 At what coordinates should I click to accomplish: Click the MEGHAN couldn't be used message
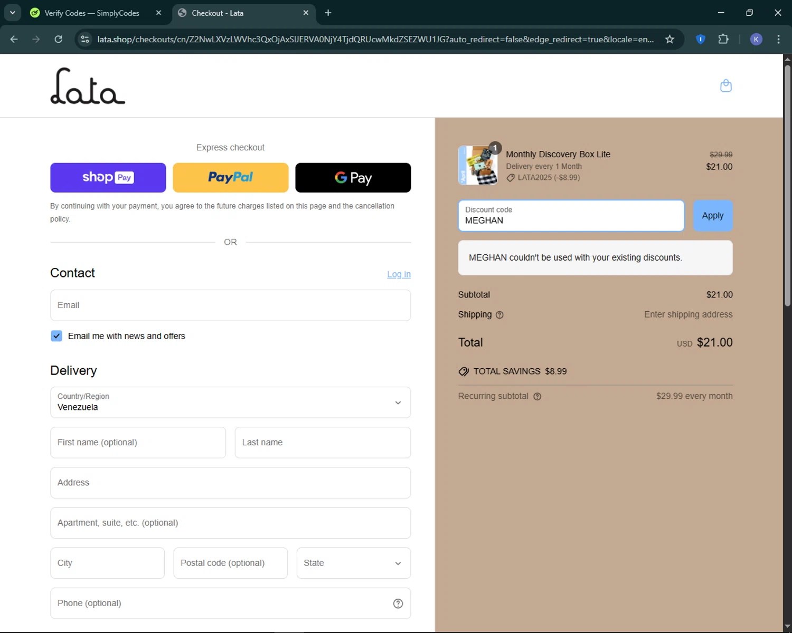click(x=596, y=258)
